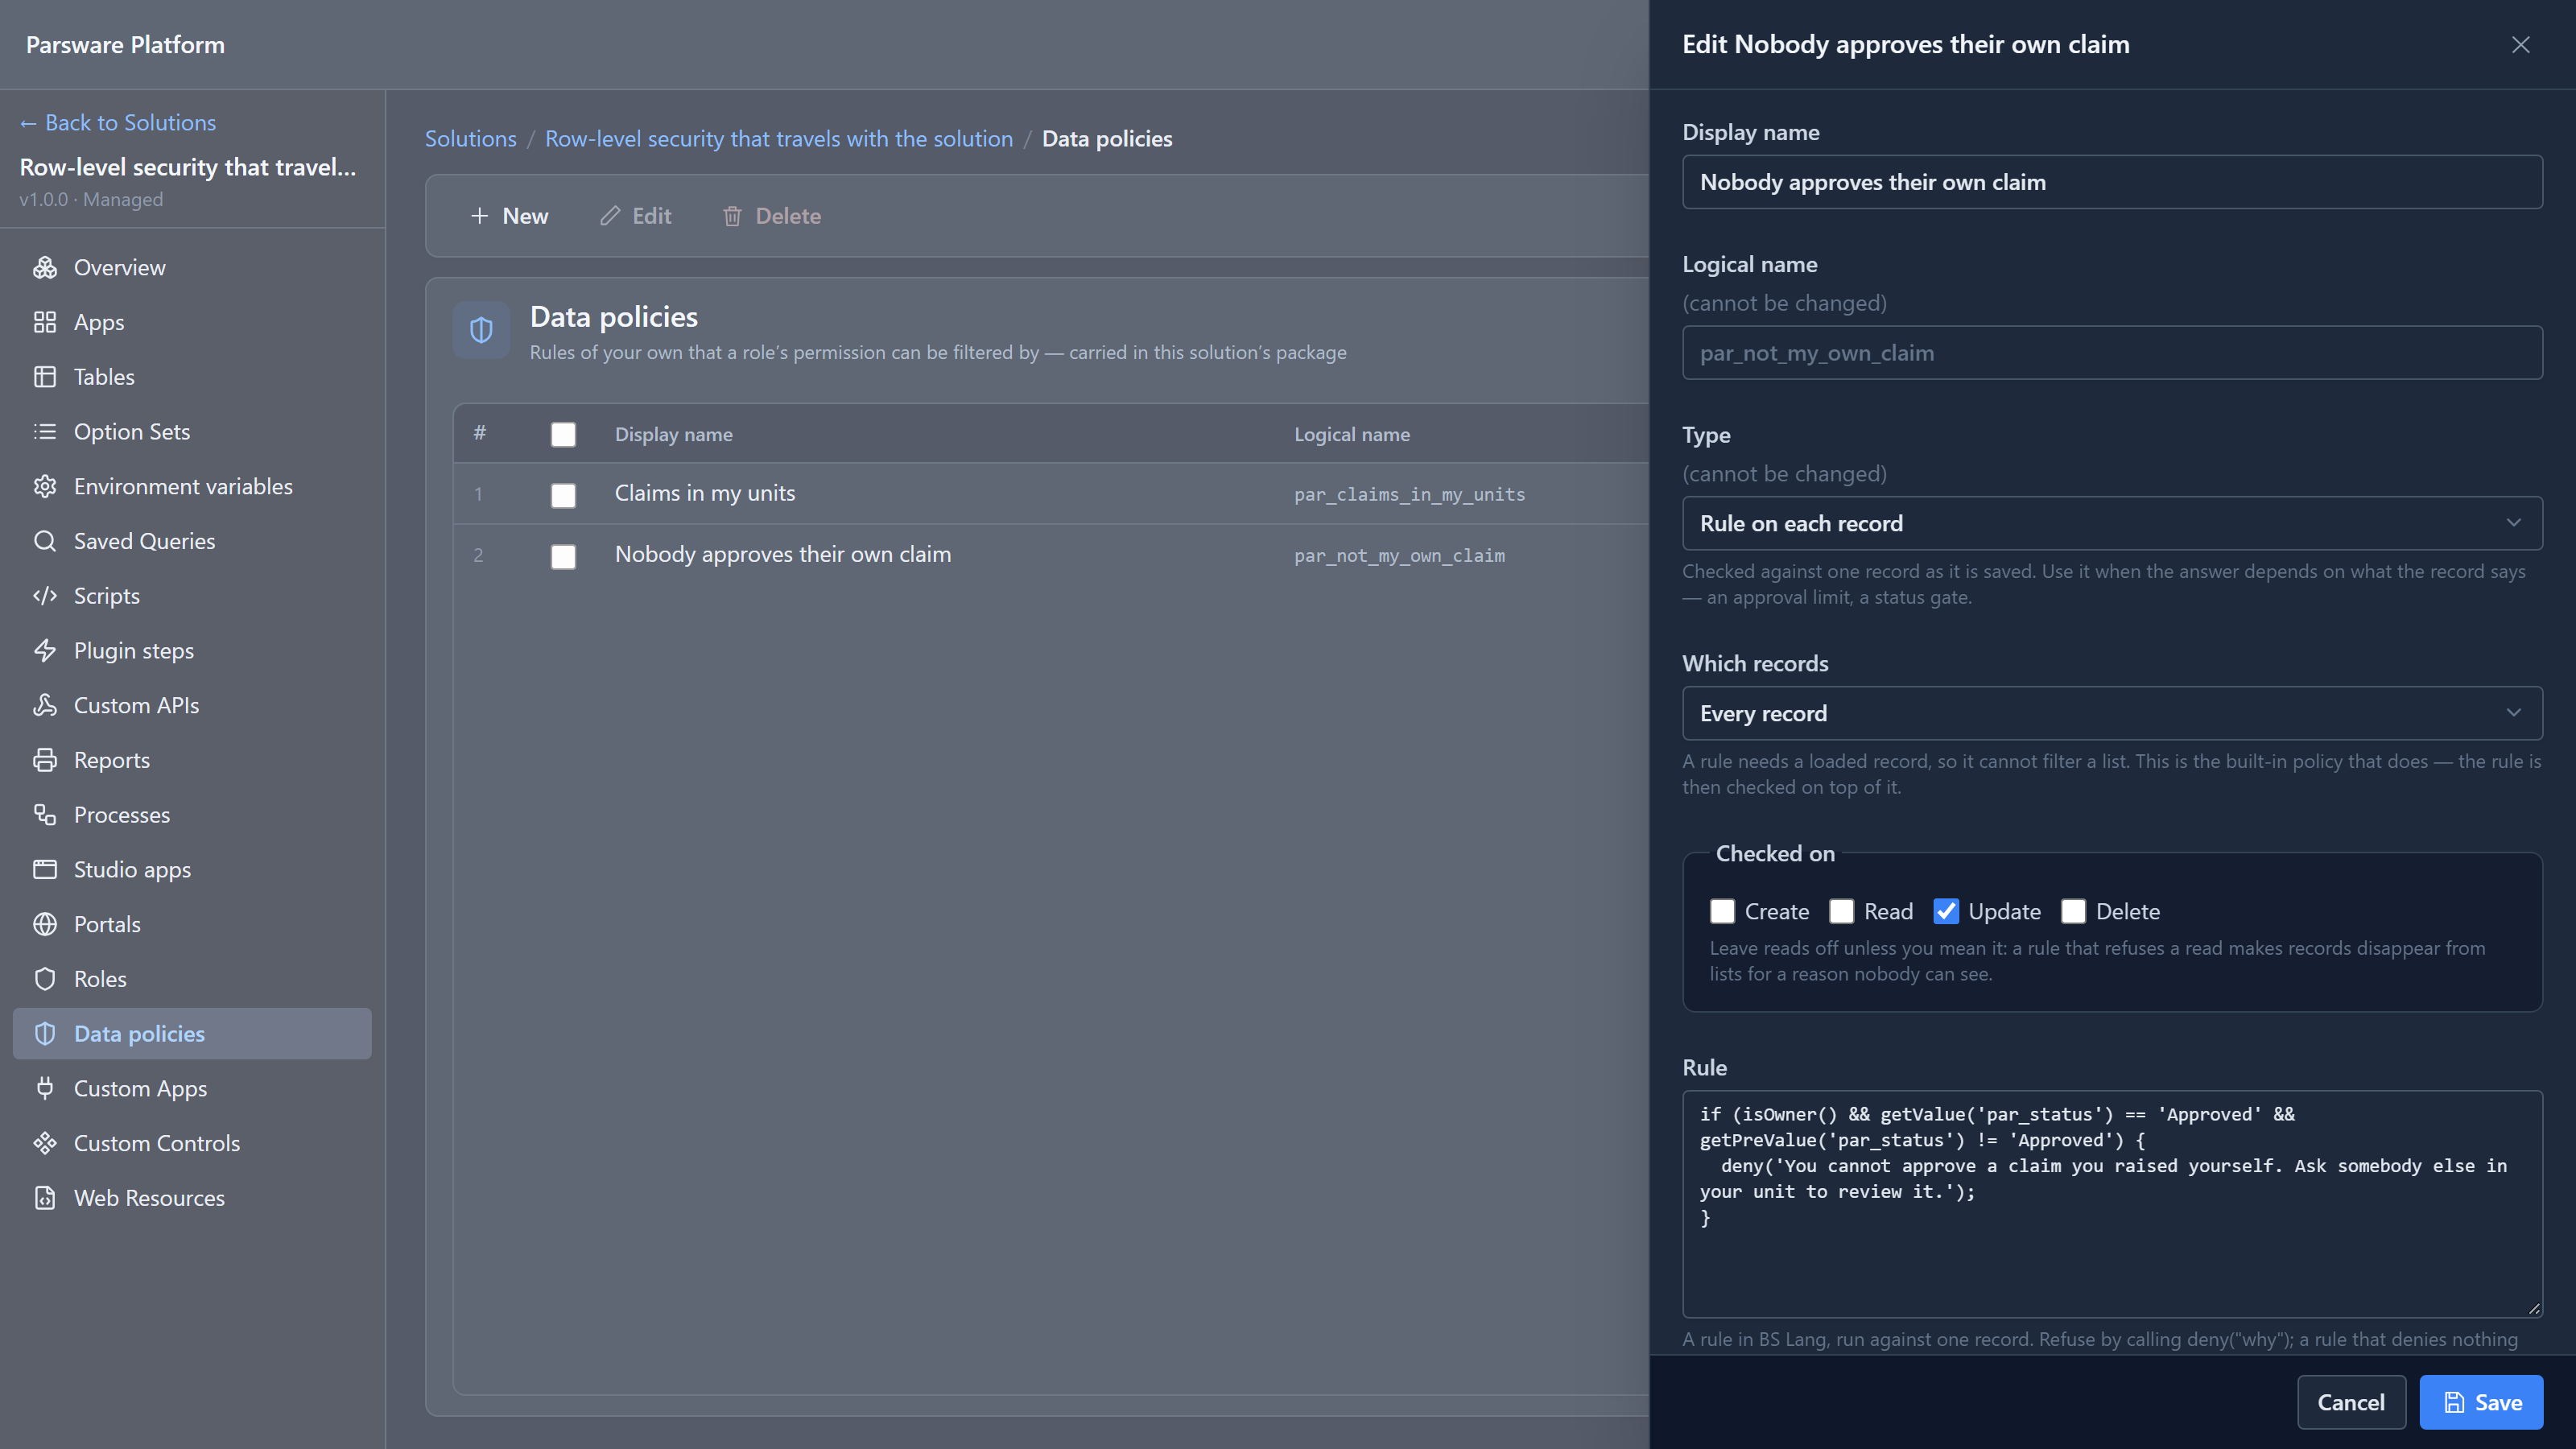
Task: Click the Edit toolbar button
Action: (x=635, y=216)
